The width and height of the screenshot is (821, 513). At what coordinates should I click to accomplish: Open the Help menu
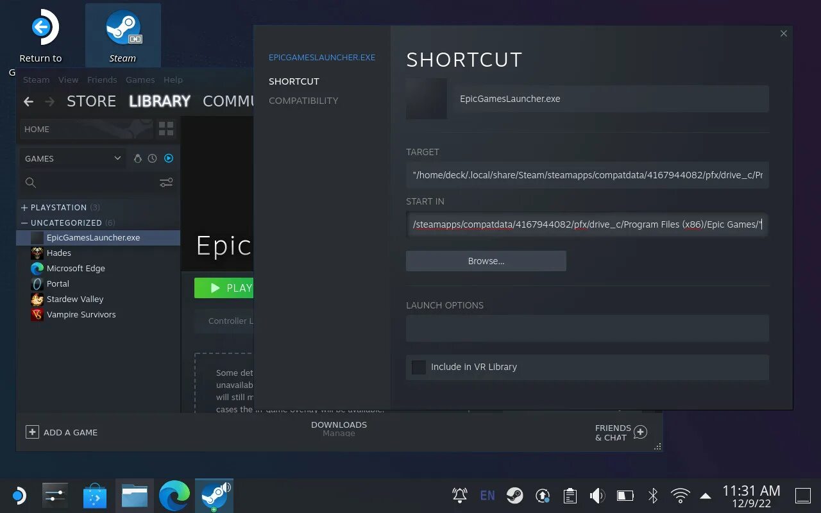173,80
